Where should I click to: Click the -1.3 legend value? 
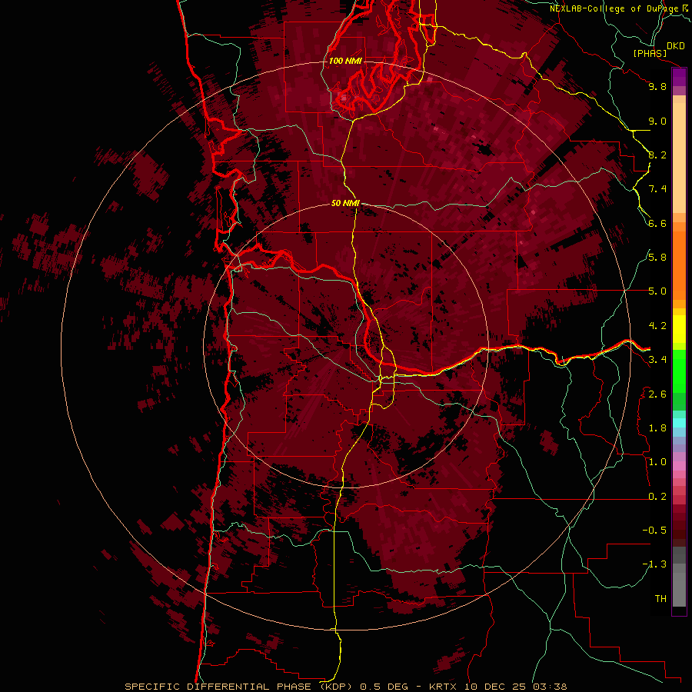tap(654, 564)
